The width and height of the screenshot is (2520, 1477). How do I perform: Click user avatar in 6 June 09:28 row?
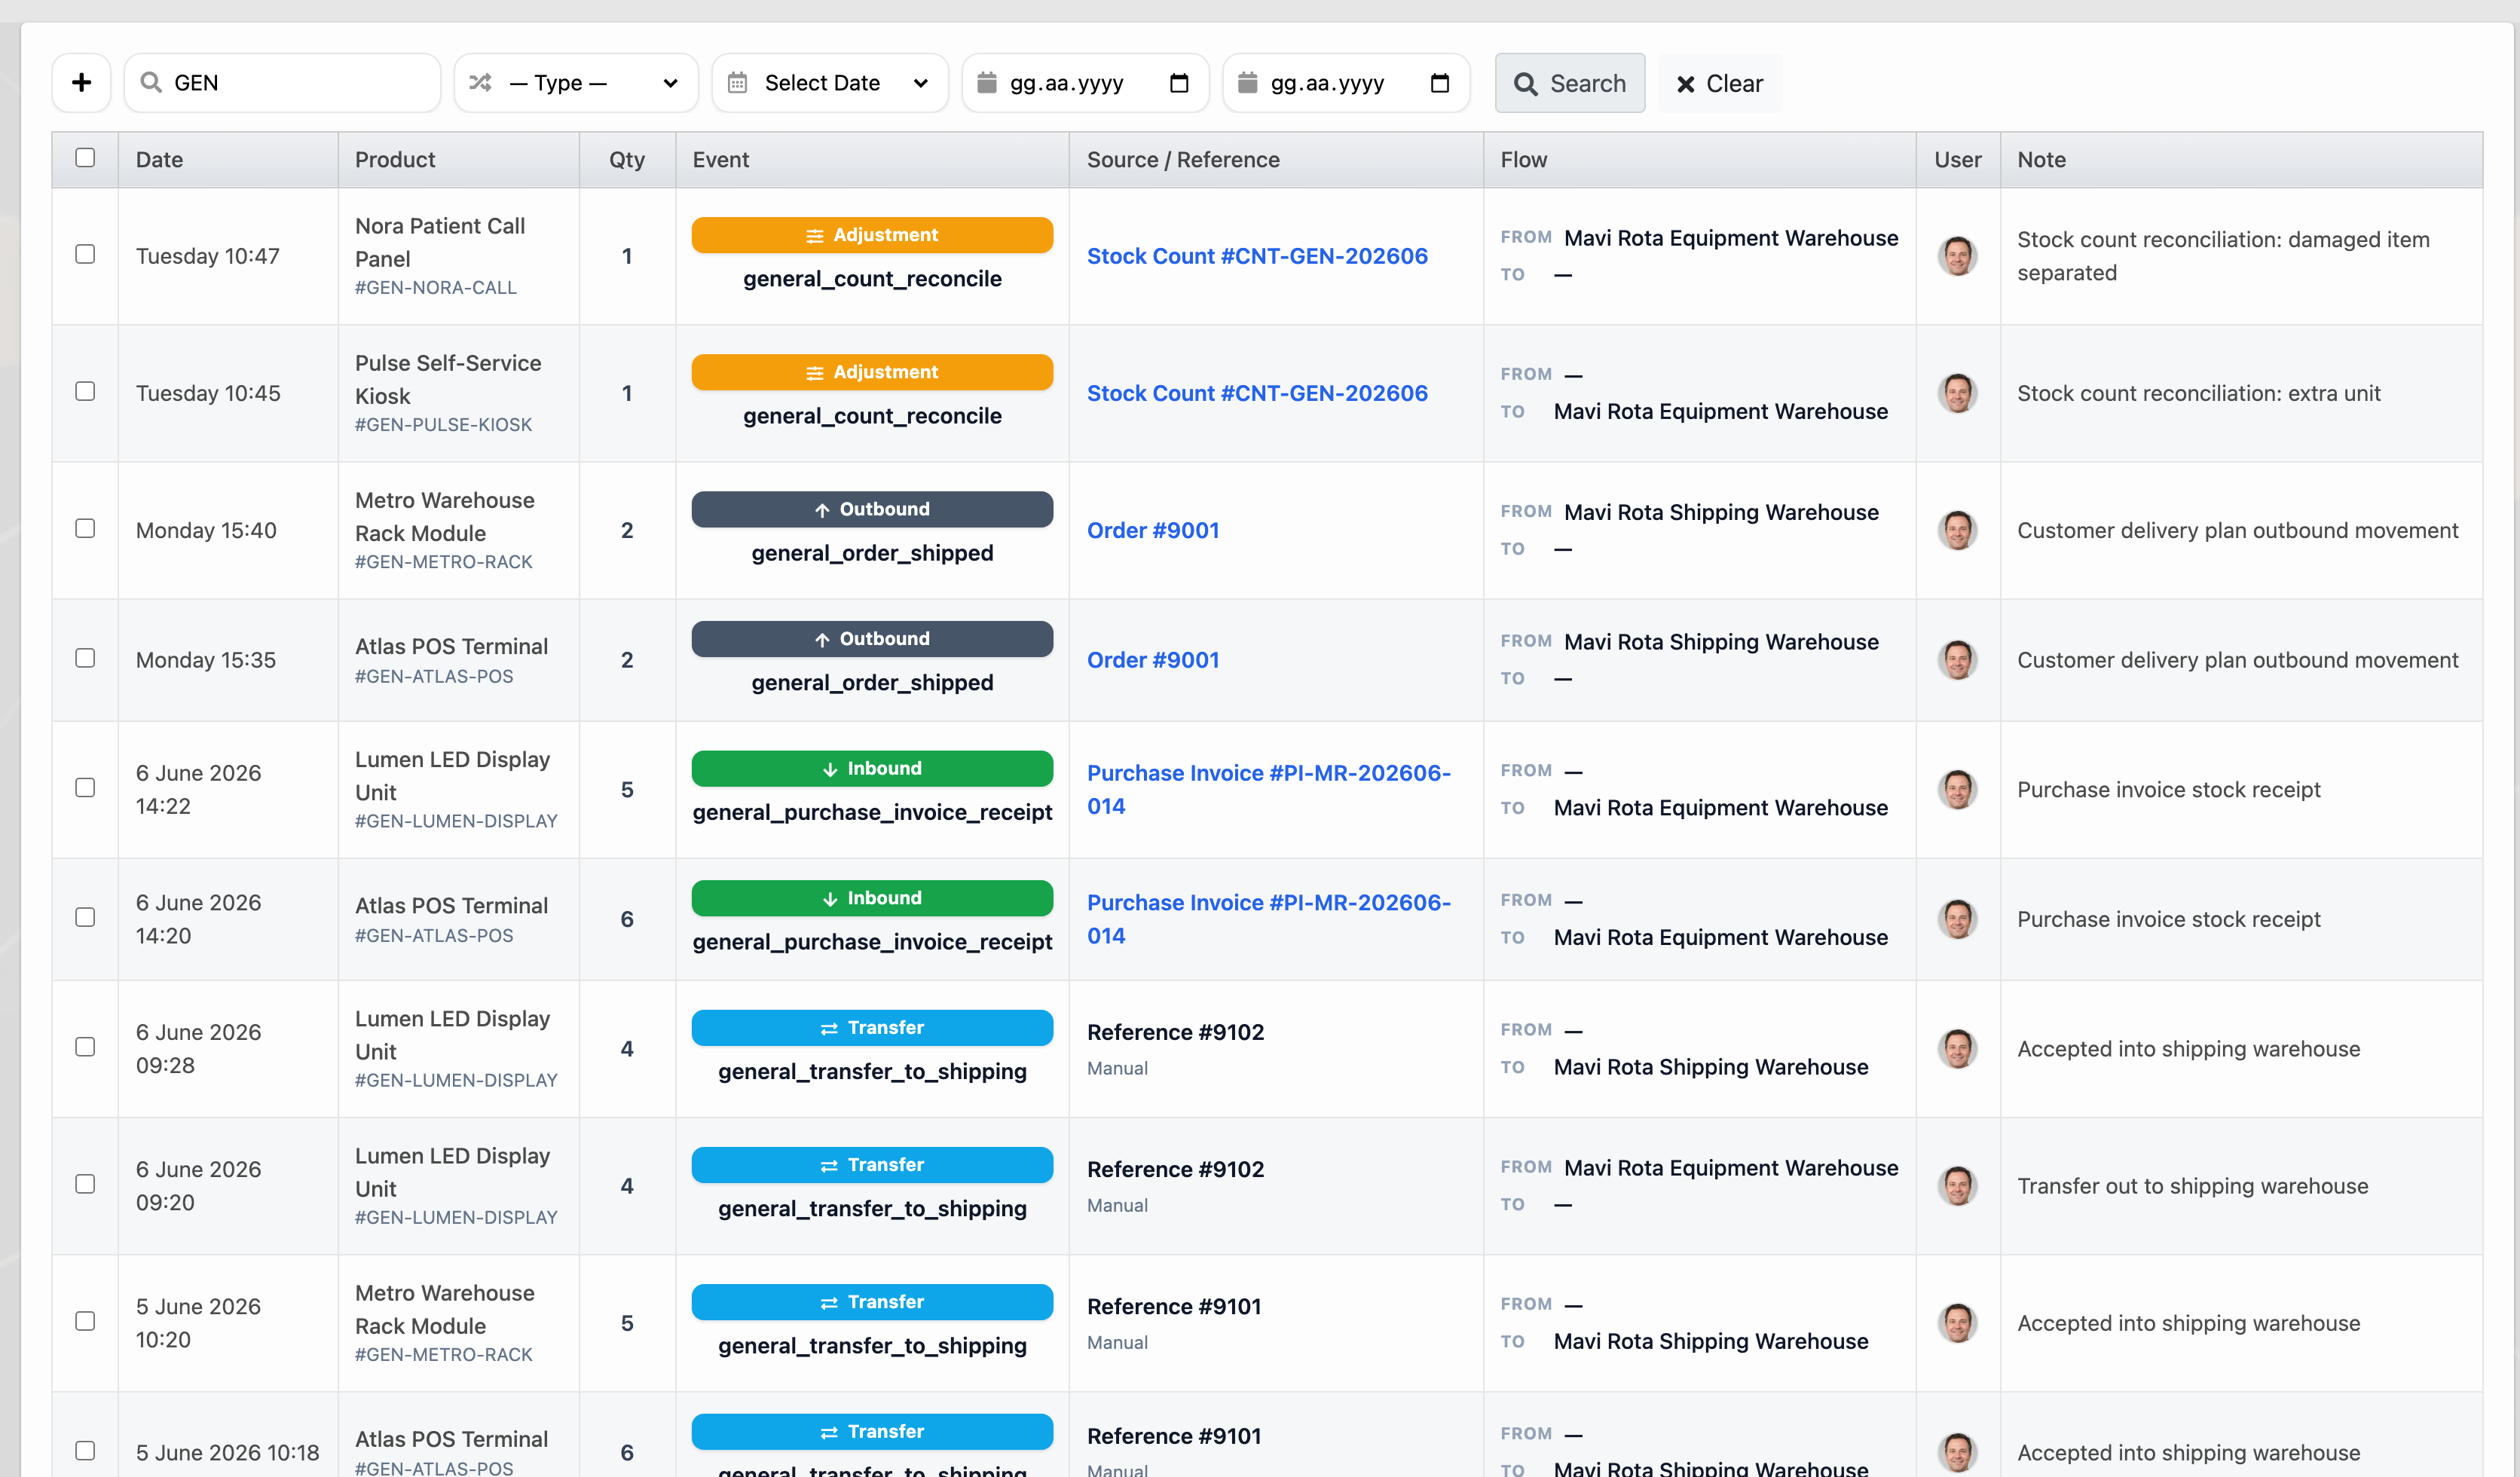tap(1957, 1049)
